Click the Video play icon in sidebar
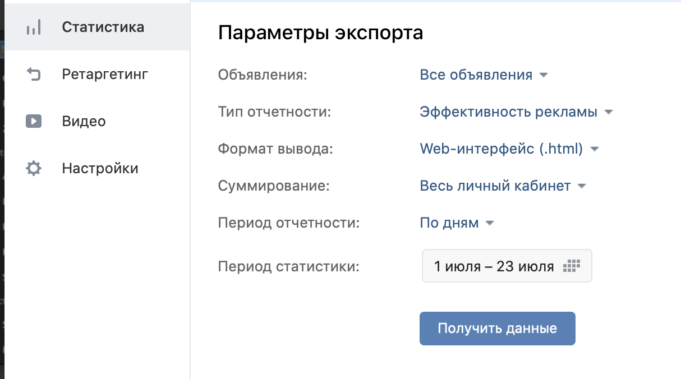Viewport: 681px width, 379px height. pos(34,121)
